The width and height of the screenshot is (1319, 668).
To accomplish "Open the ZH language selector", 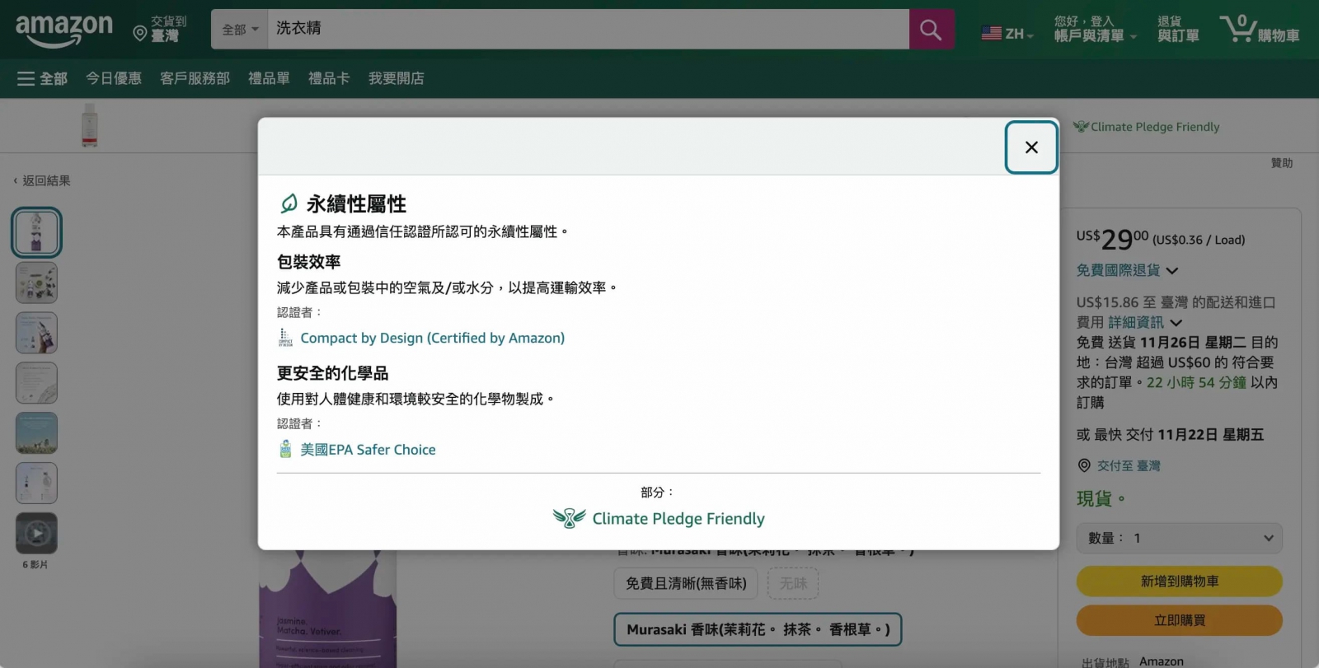I will pyautogui.click(x=1007, y=34).
